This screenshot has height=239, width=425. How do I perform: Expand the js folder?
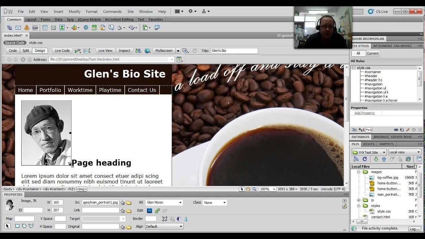[x=359, y=200]
